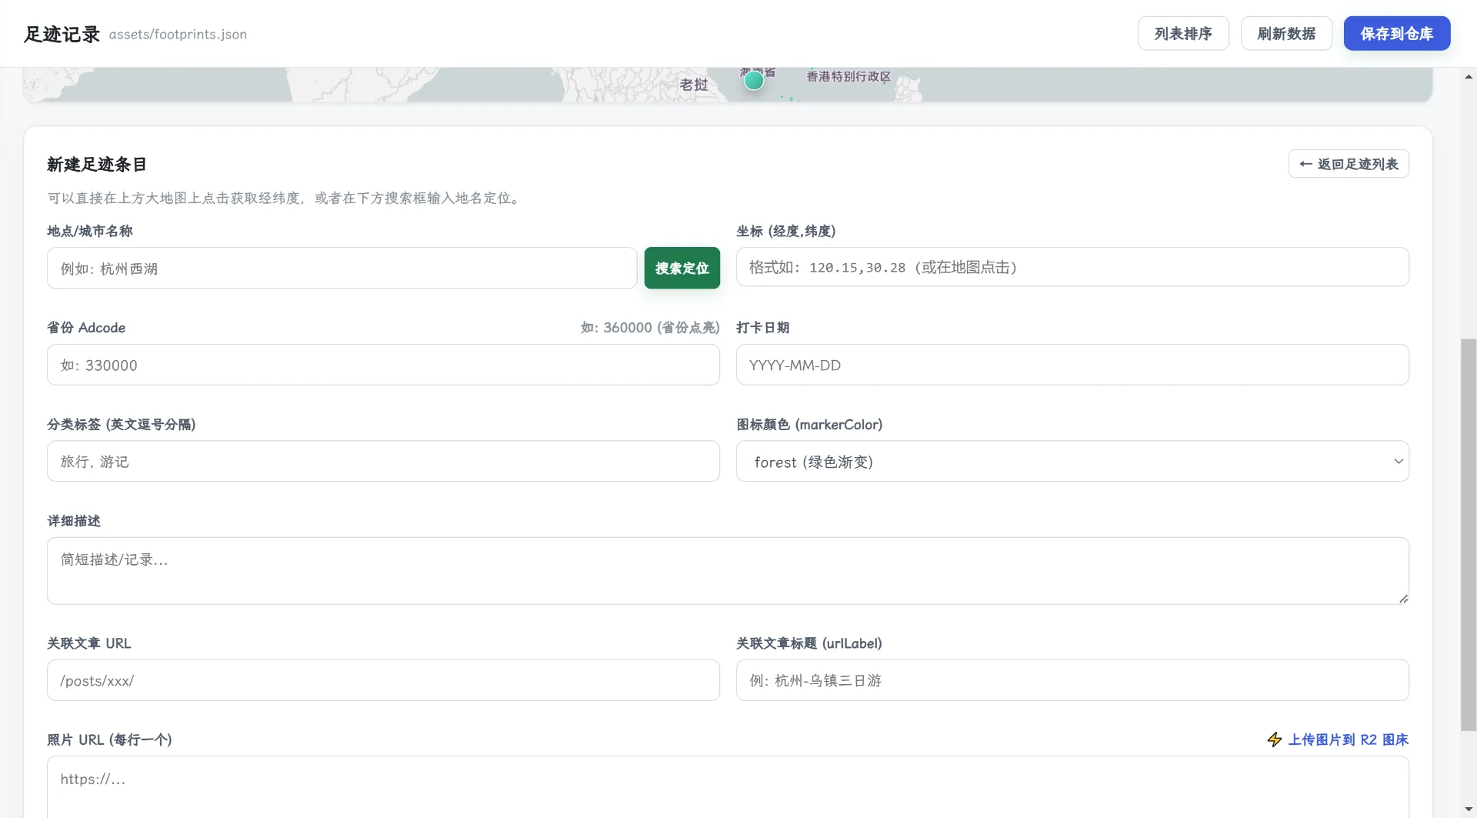Click the 搜索定位 green button

[682, 268]
